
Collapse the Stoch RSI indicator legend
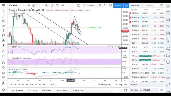(10, 58)
